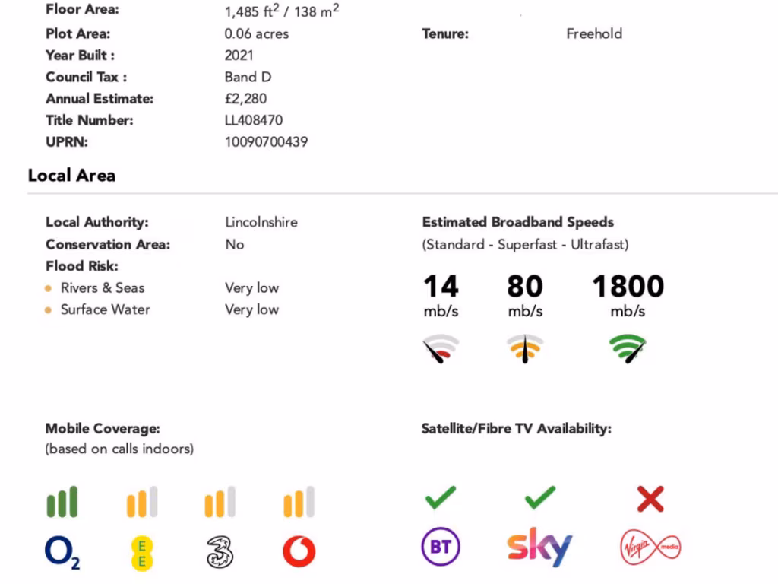Click the red cross above Virgin Media
778x584 pixels.
[x=650, y=500]
